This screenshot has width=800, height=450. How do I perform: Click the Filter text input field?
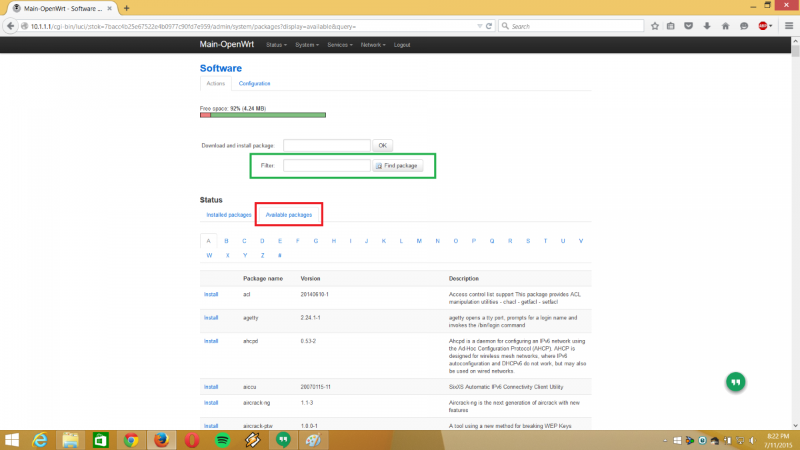tap(327, 165)
